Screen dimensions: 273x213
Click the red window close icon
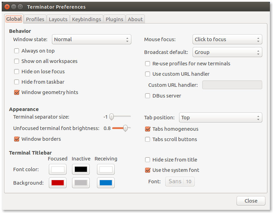tap(7, 7)
